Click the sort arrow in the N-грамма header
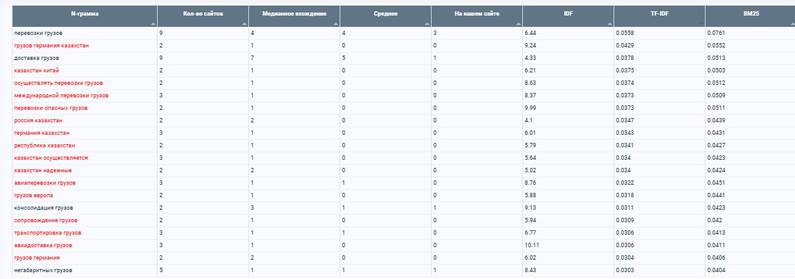 coord(153,24)
